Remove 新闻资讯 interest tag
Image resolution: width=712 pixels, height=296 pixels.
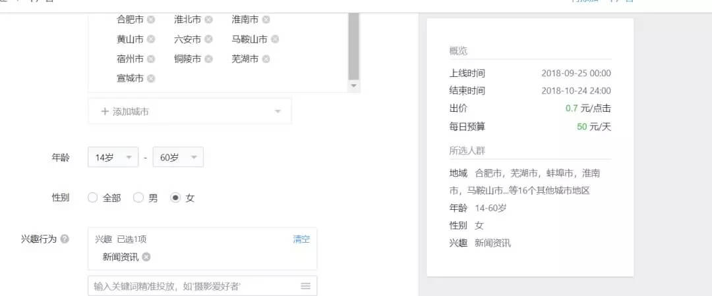click(146, 257)
